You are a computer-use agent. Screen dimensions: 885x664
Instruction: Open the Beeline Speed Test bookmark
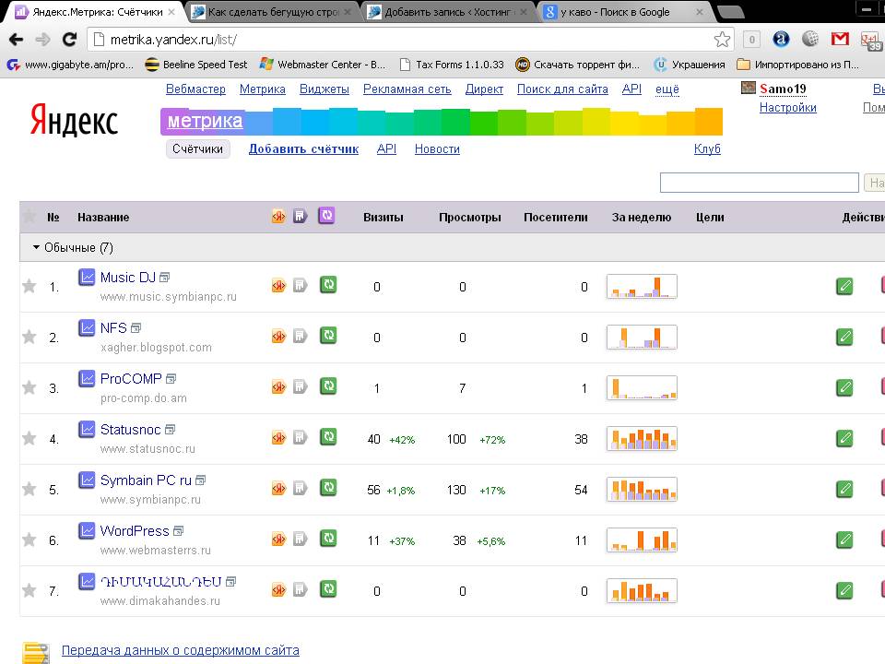196,65
